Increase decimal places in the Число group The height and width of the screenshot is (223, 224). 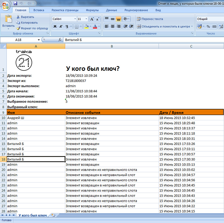[x=221, y=26]
